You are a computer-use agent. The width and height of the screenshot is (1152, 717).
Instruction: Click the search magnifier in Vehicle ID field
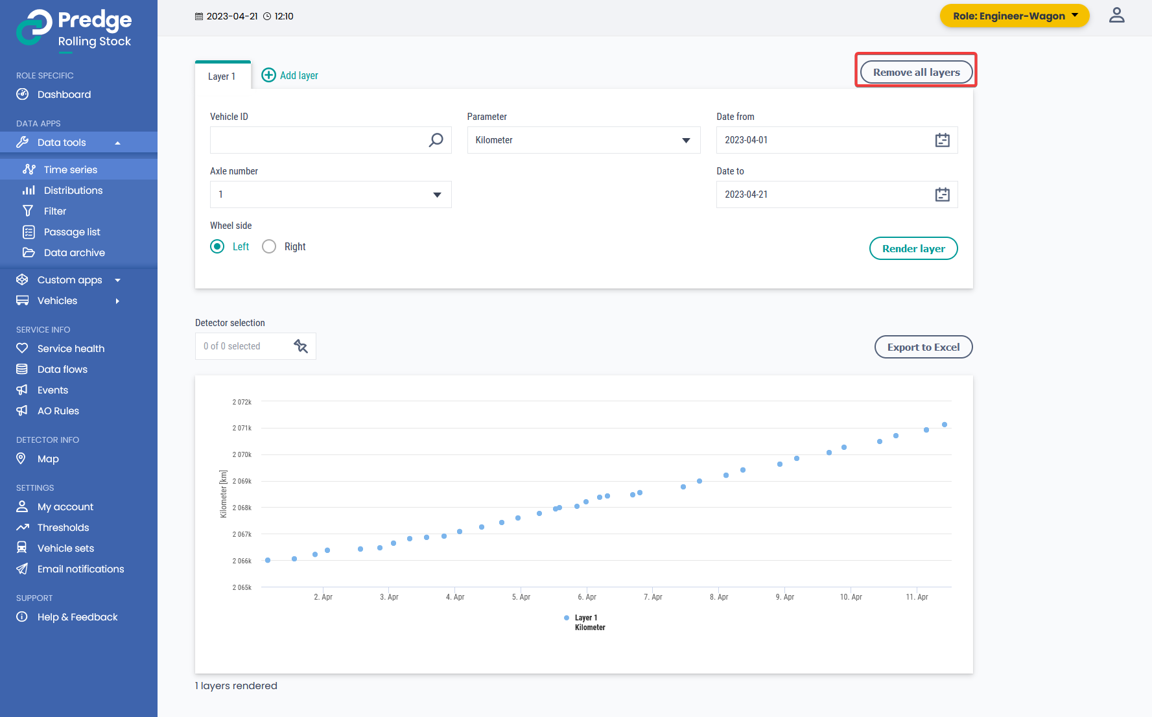click(x=436, y=140)
